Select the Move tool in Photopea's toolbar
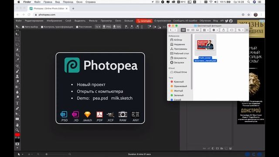The width and height of the screenshot is (279, 157). (x=17, y=34)
